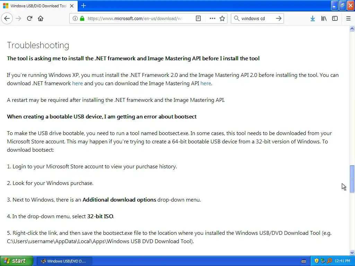
Task: Open a new tab with plus button
Action: pyautogui.click(x=83, y=6)
